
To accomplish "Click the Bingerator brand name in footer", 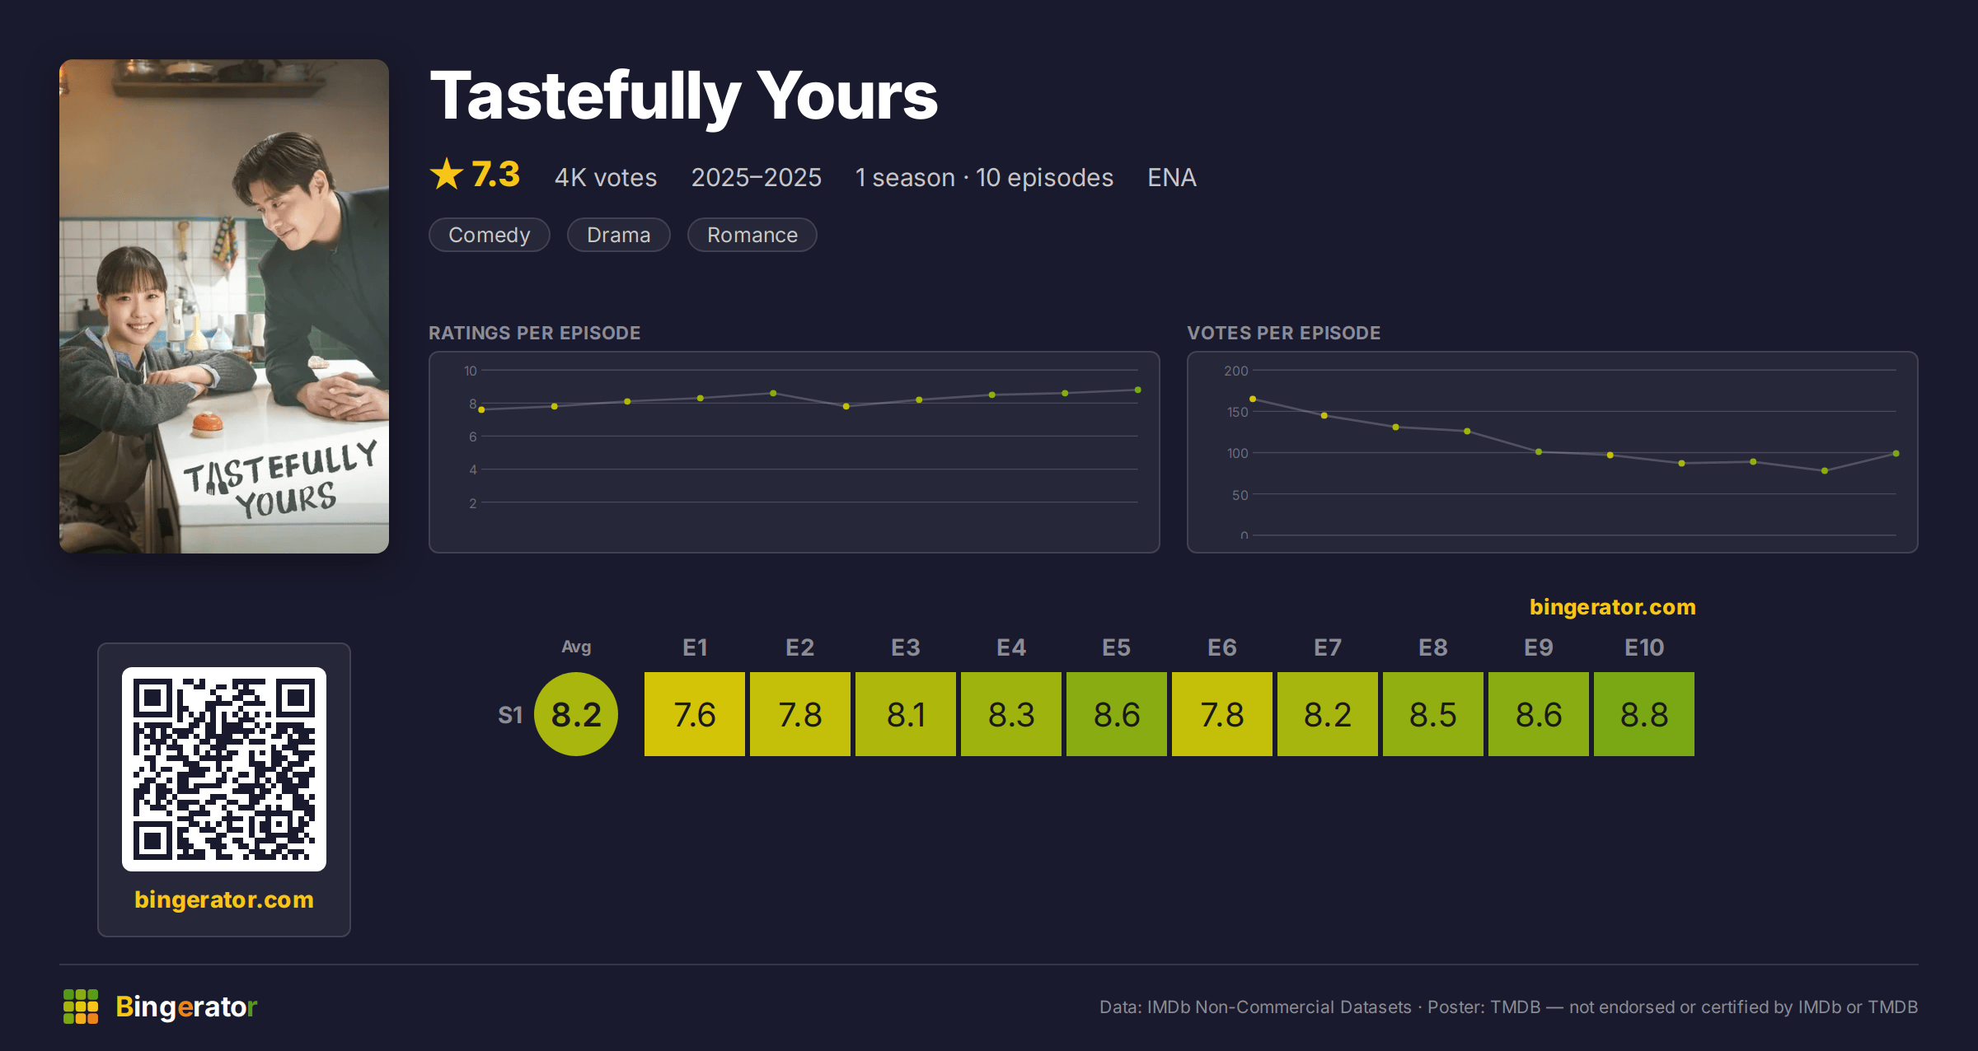I will pos(186,1007).
